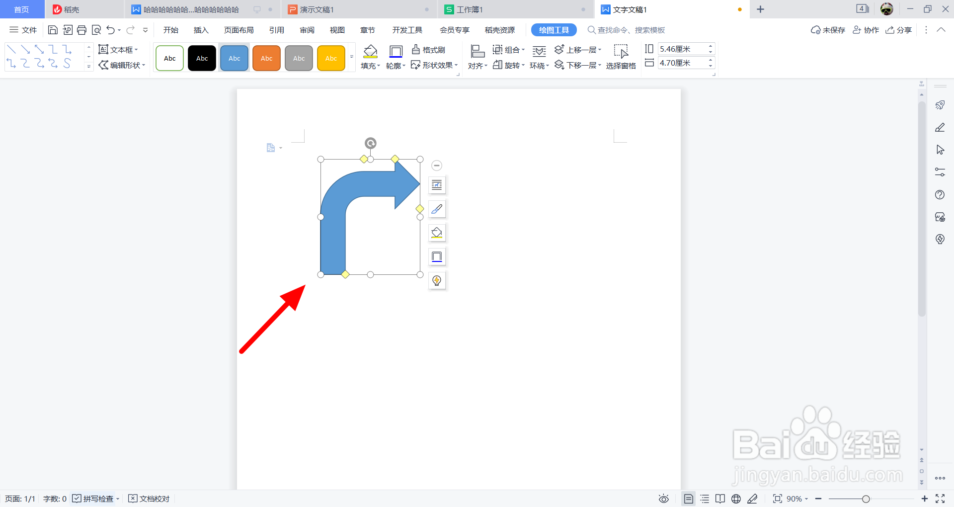Open the 页面布局 ribbon tab

click(x=238, y=30)
